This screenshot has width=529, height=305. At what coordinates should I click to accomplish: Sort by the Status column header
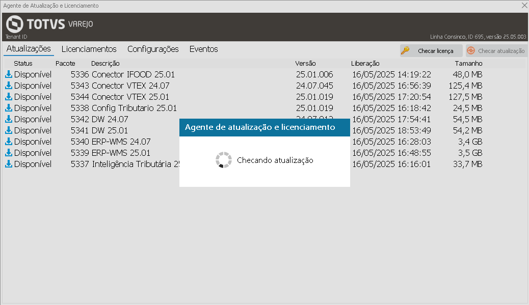click(x=23, y=63)
